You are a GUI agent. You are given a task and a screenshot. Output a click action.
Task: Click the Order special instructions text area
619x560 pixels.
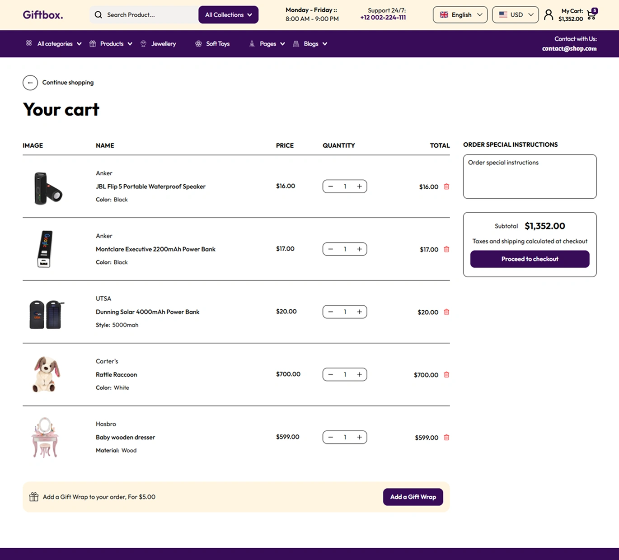[530, 177]
